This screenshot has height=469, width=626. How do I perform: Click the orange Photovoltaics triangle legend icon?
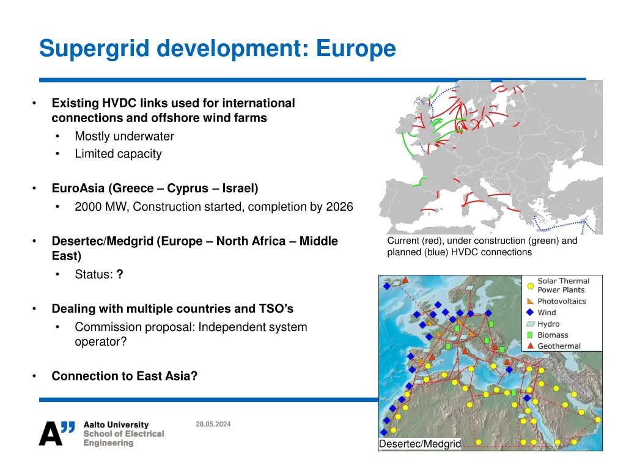530,301
